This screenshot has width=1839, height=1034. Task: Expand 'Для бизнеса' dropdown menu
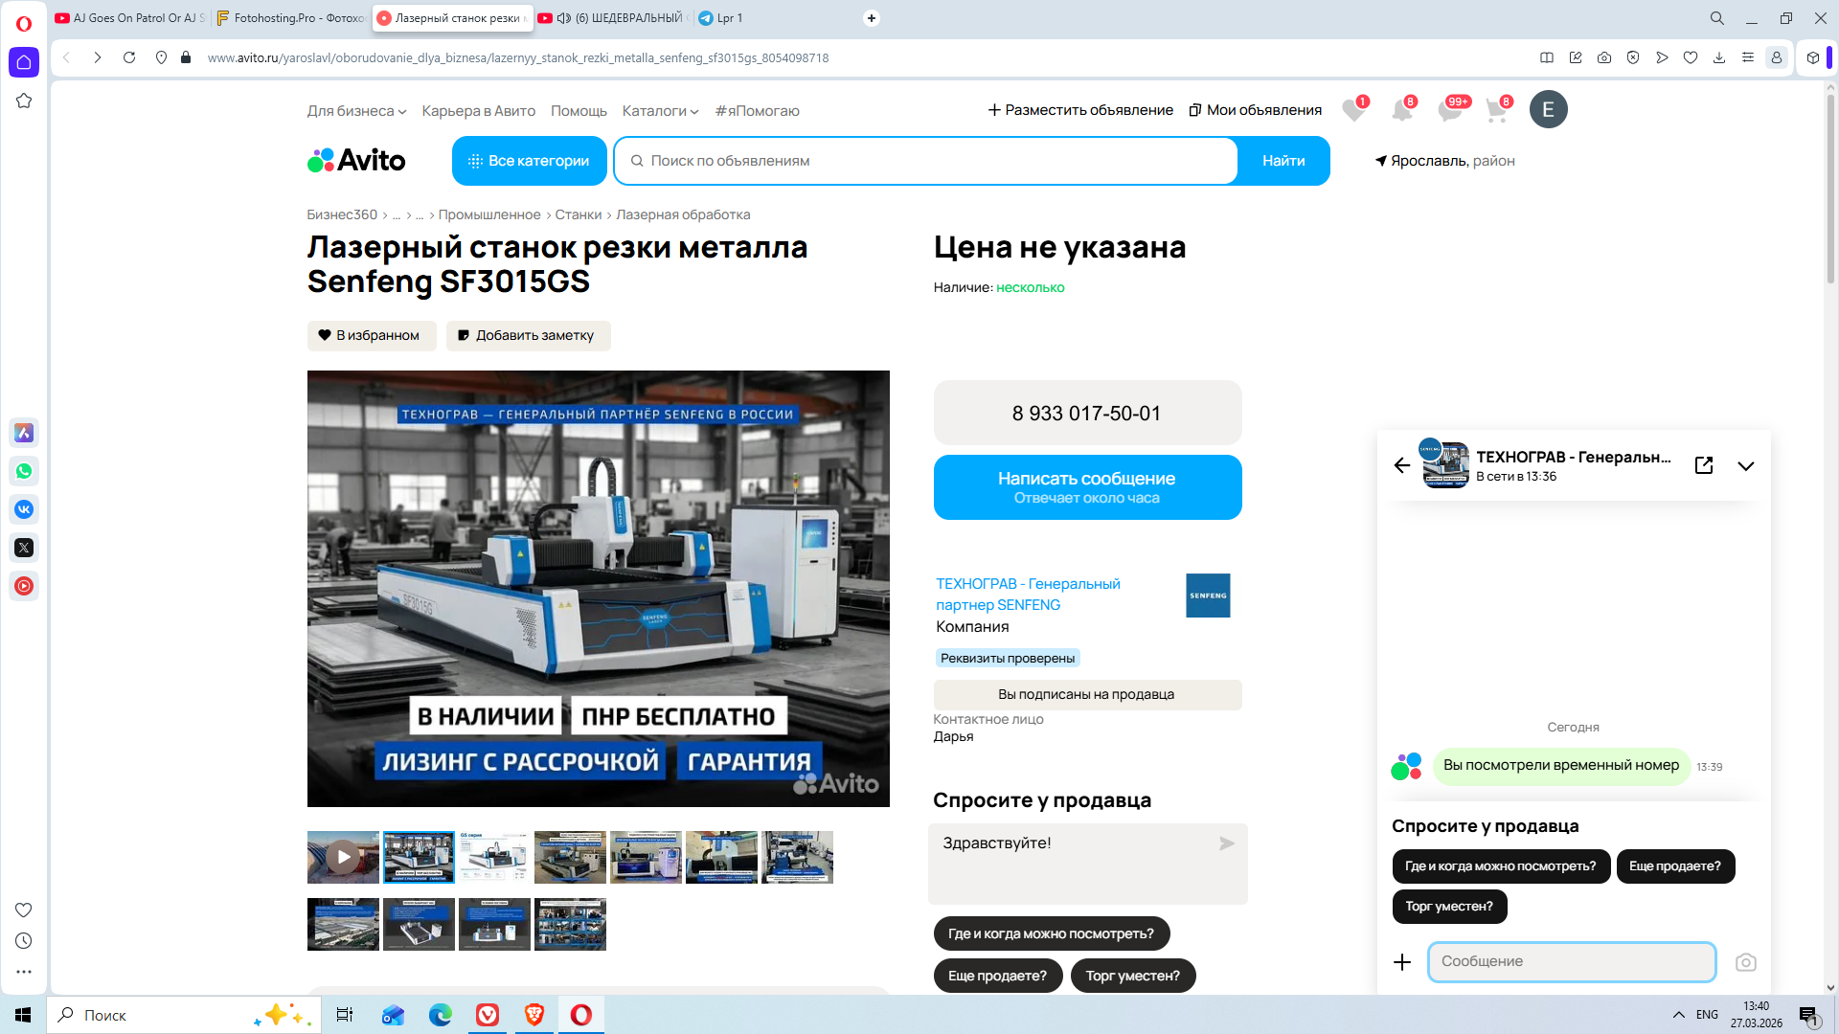pyautogui.click(x=356, y=111)
